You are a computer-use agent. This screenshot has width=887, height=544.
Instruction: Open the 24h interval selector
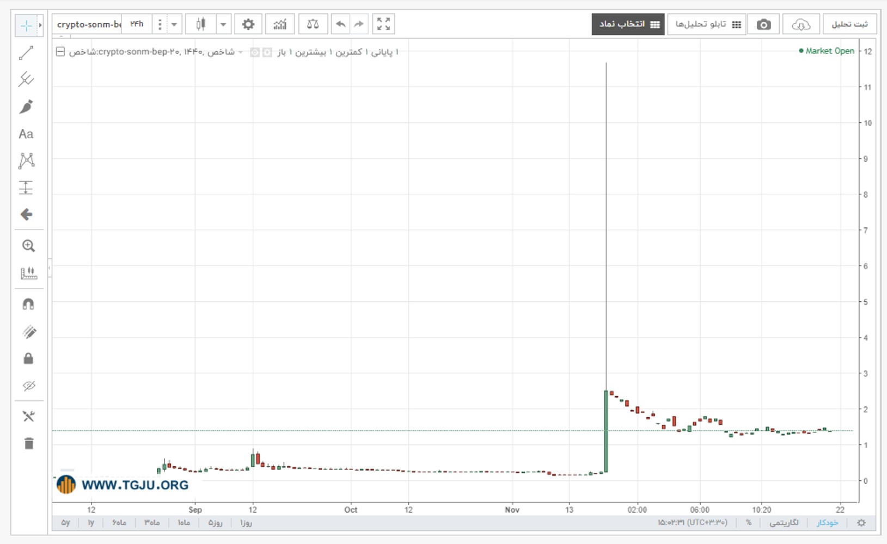click(x=137, y=24)
